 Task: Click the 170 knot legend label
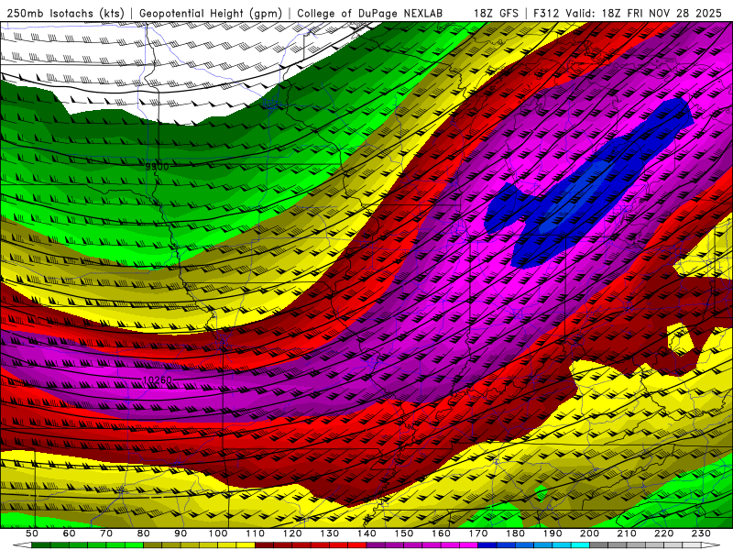coord(478,533)
